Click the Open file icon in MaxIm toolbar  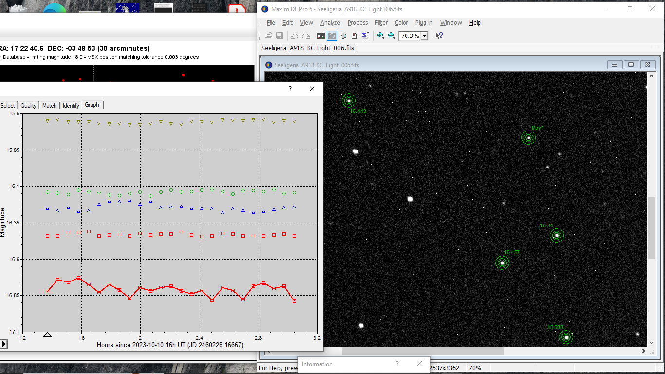click(268, 36)
